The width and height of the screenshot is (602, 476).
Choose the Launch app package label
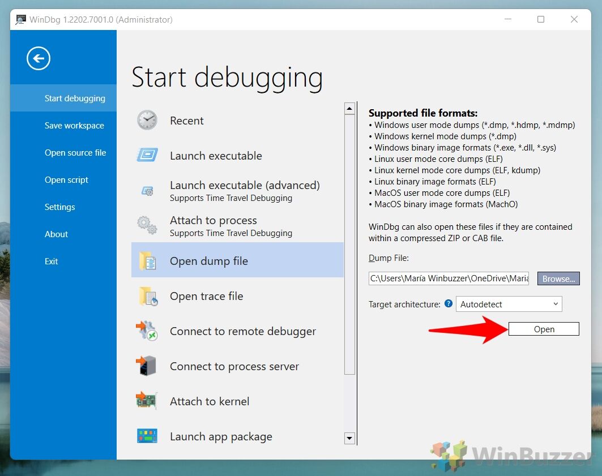click(x=221, y=437)
